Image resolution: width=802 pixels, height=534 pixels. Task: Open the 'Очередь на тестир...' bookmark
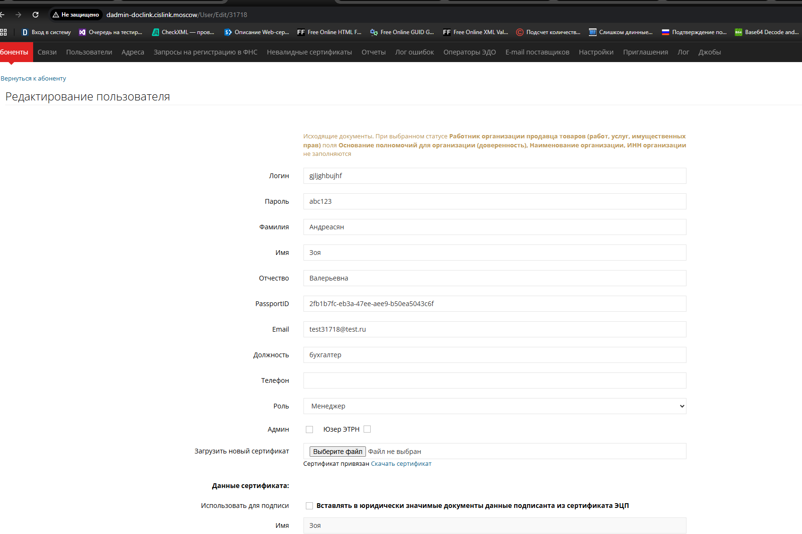click(x=111, y=32)
